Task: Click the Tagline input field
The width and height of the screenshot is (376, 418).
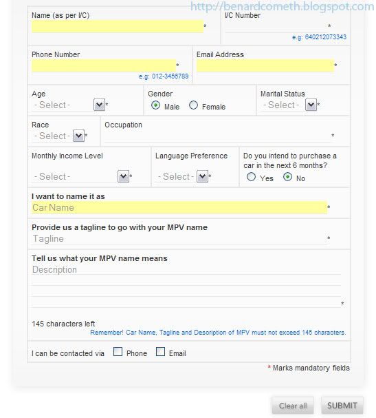Action: tap(179, 238)
